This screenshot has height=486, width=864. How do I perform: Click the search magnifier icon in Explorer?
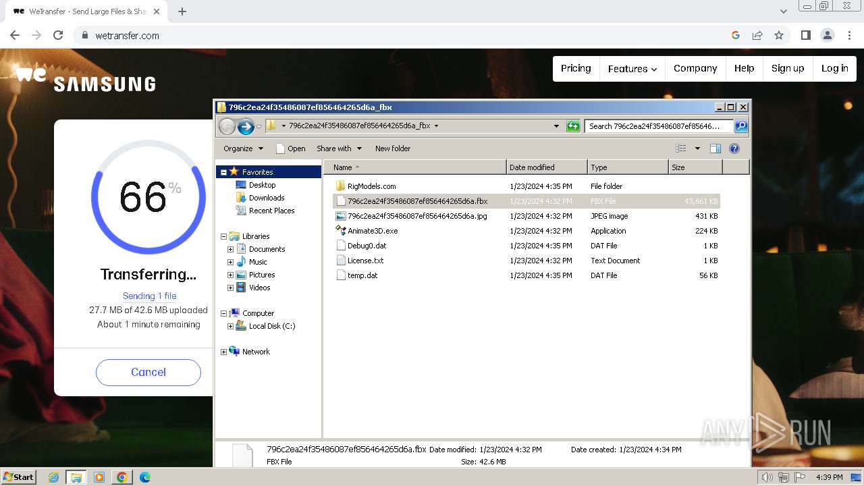[740, 126]
